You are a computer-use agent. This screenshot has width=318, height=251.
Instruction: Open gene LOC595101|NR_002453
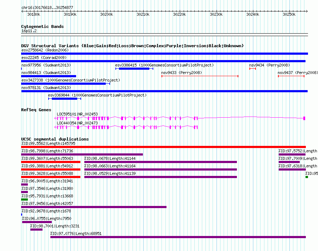[77, 114]
